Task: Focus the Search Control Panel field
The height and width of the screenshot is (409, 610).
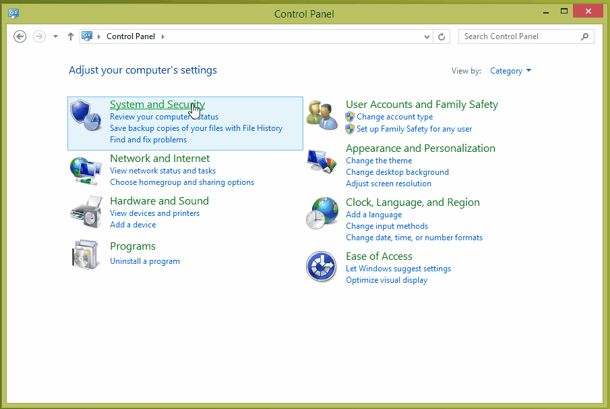Action: pyautogui.click(x=526, y=36)
